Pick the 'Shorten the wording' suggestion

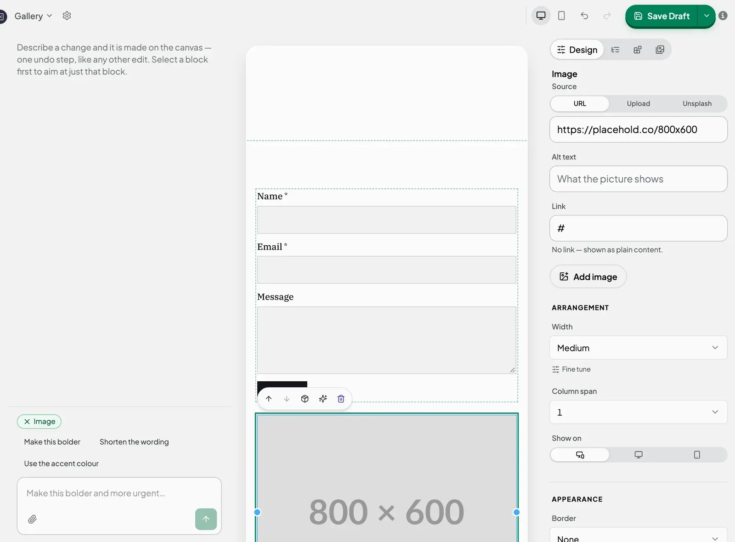pyautogui.click(x=134, y=442)
